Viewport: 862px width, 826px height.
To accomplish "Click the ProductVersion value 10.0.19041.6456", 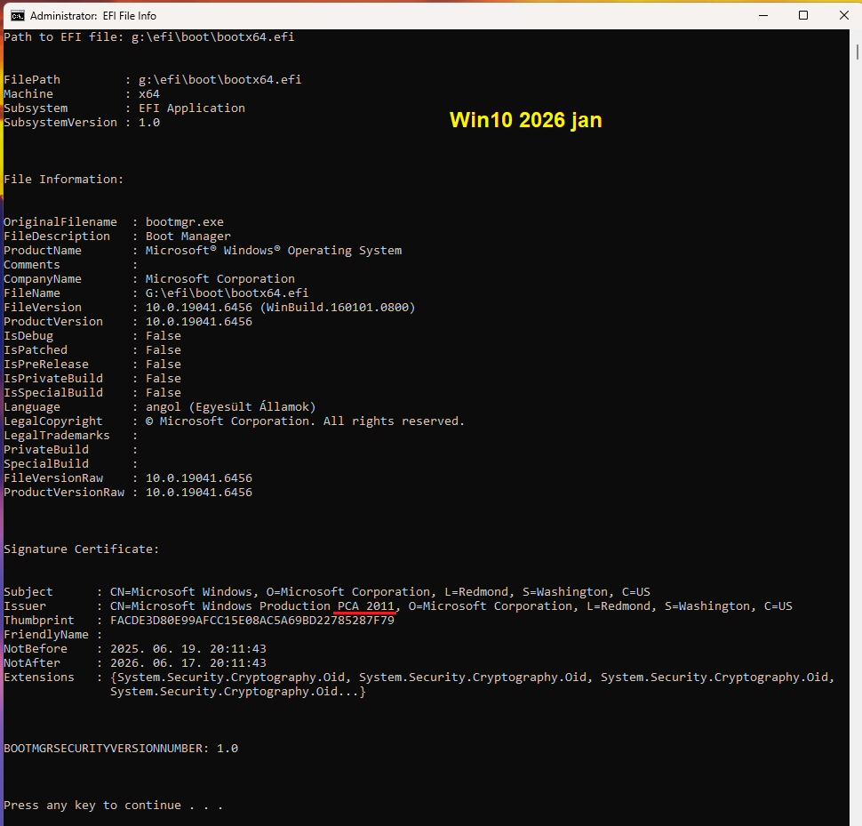I will 199,322.
